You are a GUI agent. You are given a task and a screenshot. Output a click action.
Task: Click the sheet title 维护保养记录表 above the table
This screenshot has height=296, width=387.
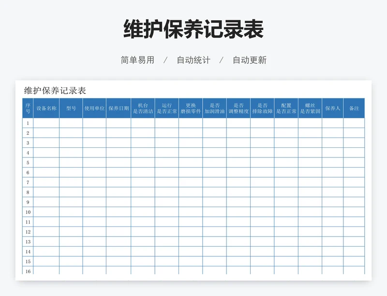(55, 90)
